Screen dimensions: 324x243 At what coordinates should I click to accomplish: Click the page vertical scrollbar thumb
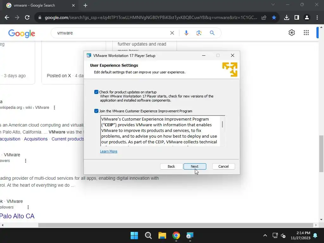click(x=321, y=153)
